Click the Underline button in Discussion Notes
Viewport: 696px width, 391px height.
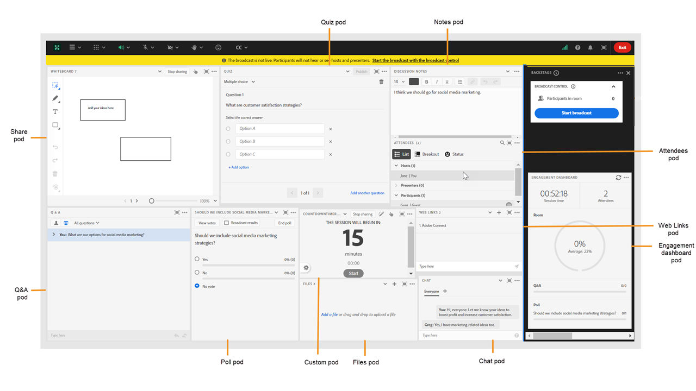447,82
